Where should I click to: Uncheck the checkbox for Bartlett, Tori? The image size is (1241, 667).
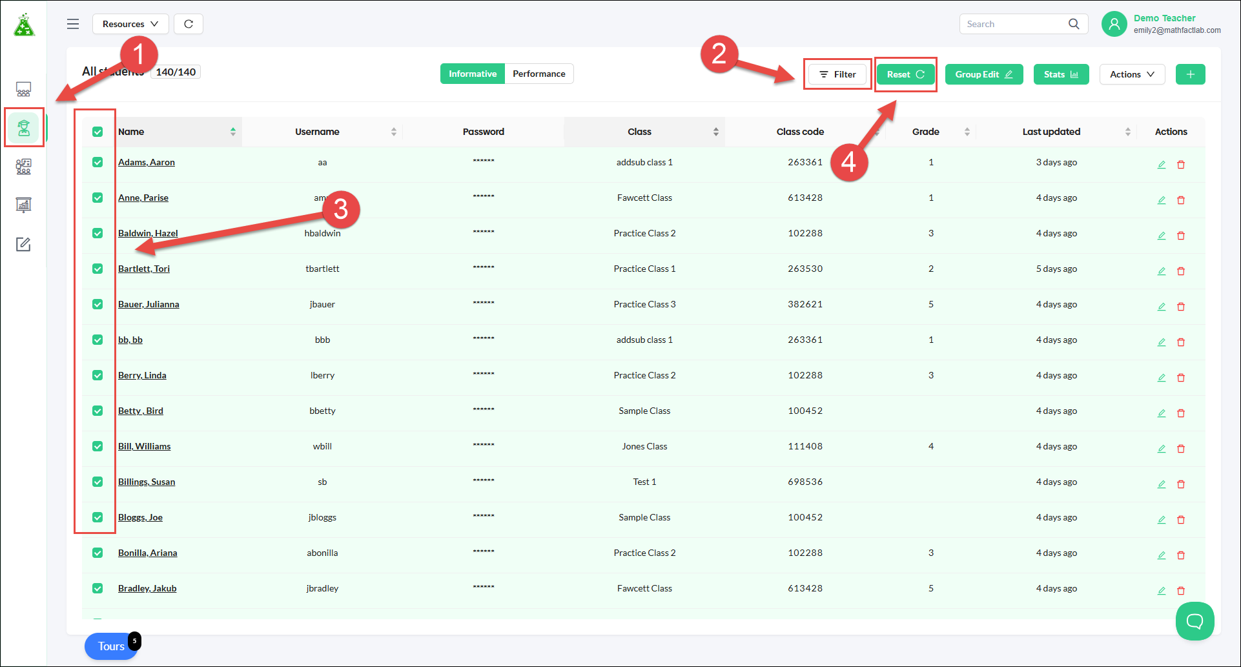(97, 269)
